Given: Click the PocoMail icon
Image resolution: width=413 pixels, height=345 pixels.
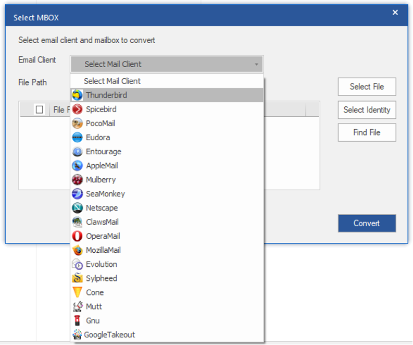Looking at the screenshot, I should point(77,124).
